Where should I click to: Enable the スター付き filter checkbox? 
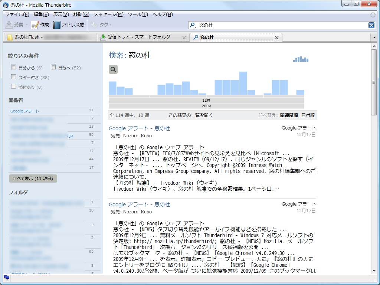(x=14, y=77)
